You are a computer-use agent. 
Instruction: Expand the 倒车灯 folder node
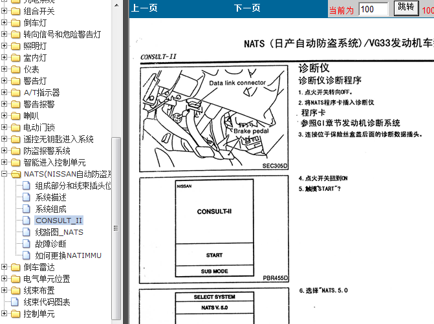click(4, 23)
